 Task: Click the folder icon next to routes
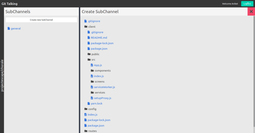(86, 131)
